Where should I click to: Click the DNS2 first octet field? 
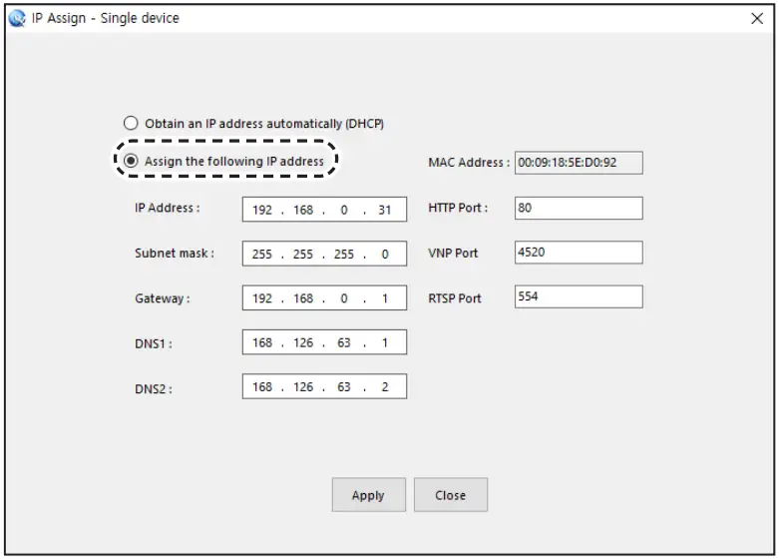point(262,386)
